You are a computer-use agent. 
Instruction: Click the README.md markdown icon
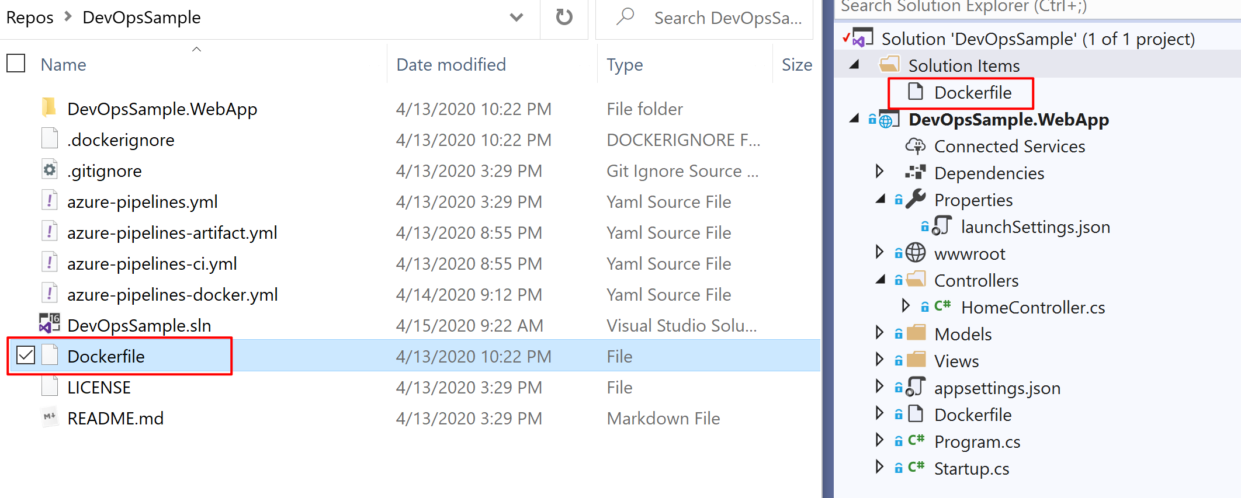[50, 417]
